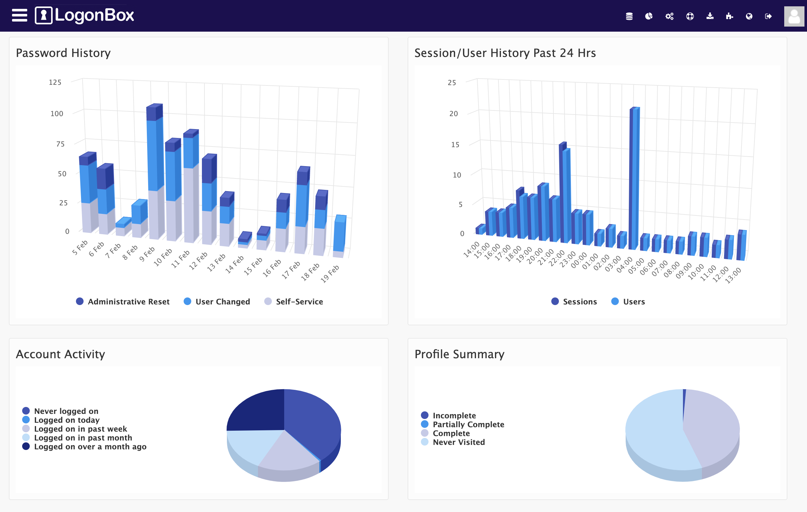807x512 pixels.
Task: Open the gears configuration icon
Action: pos(669,16)
